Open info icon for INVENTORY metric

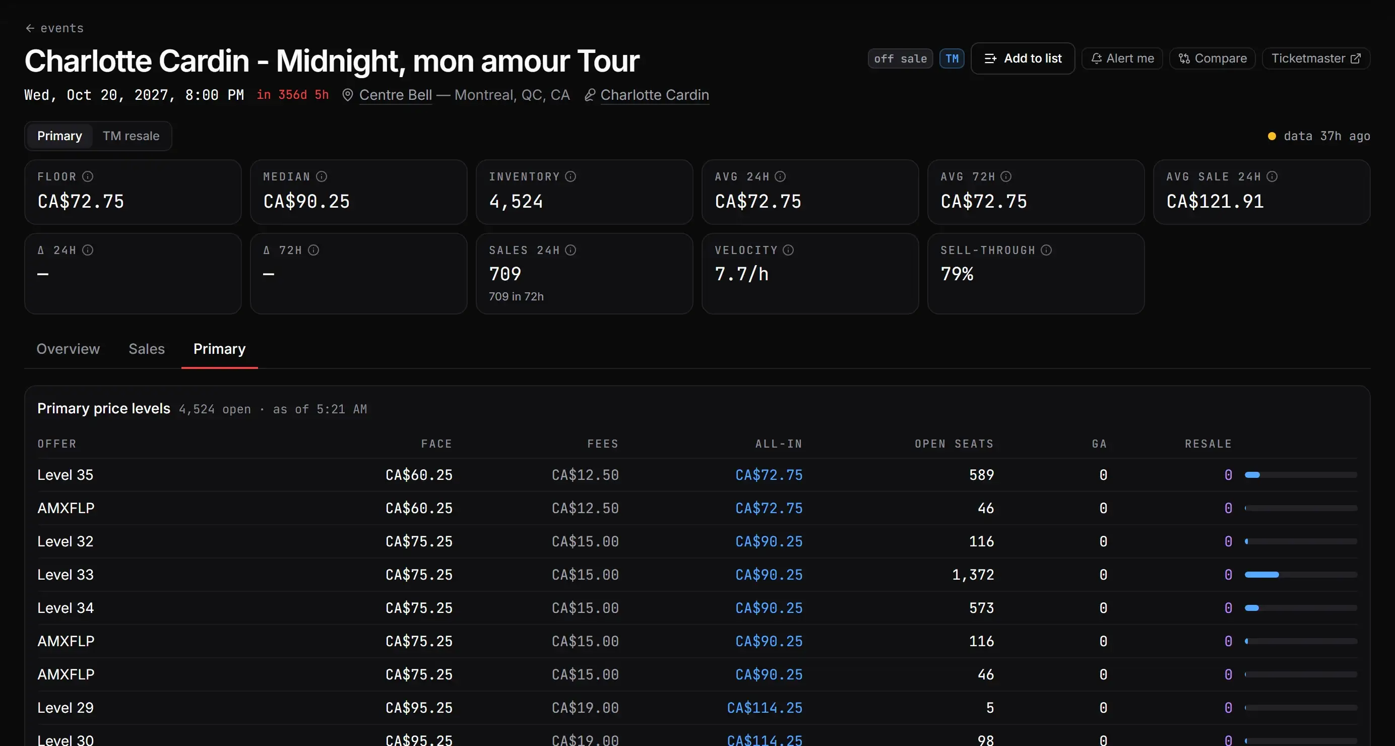coord(570,176)
